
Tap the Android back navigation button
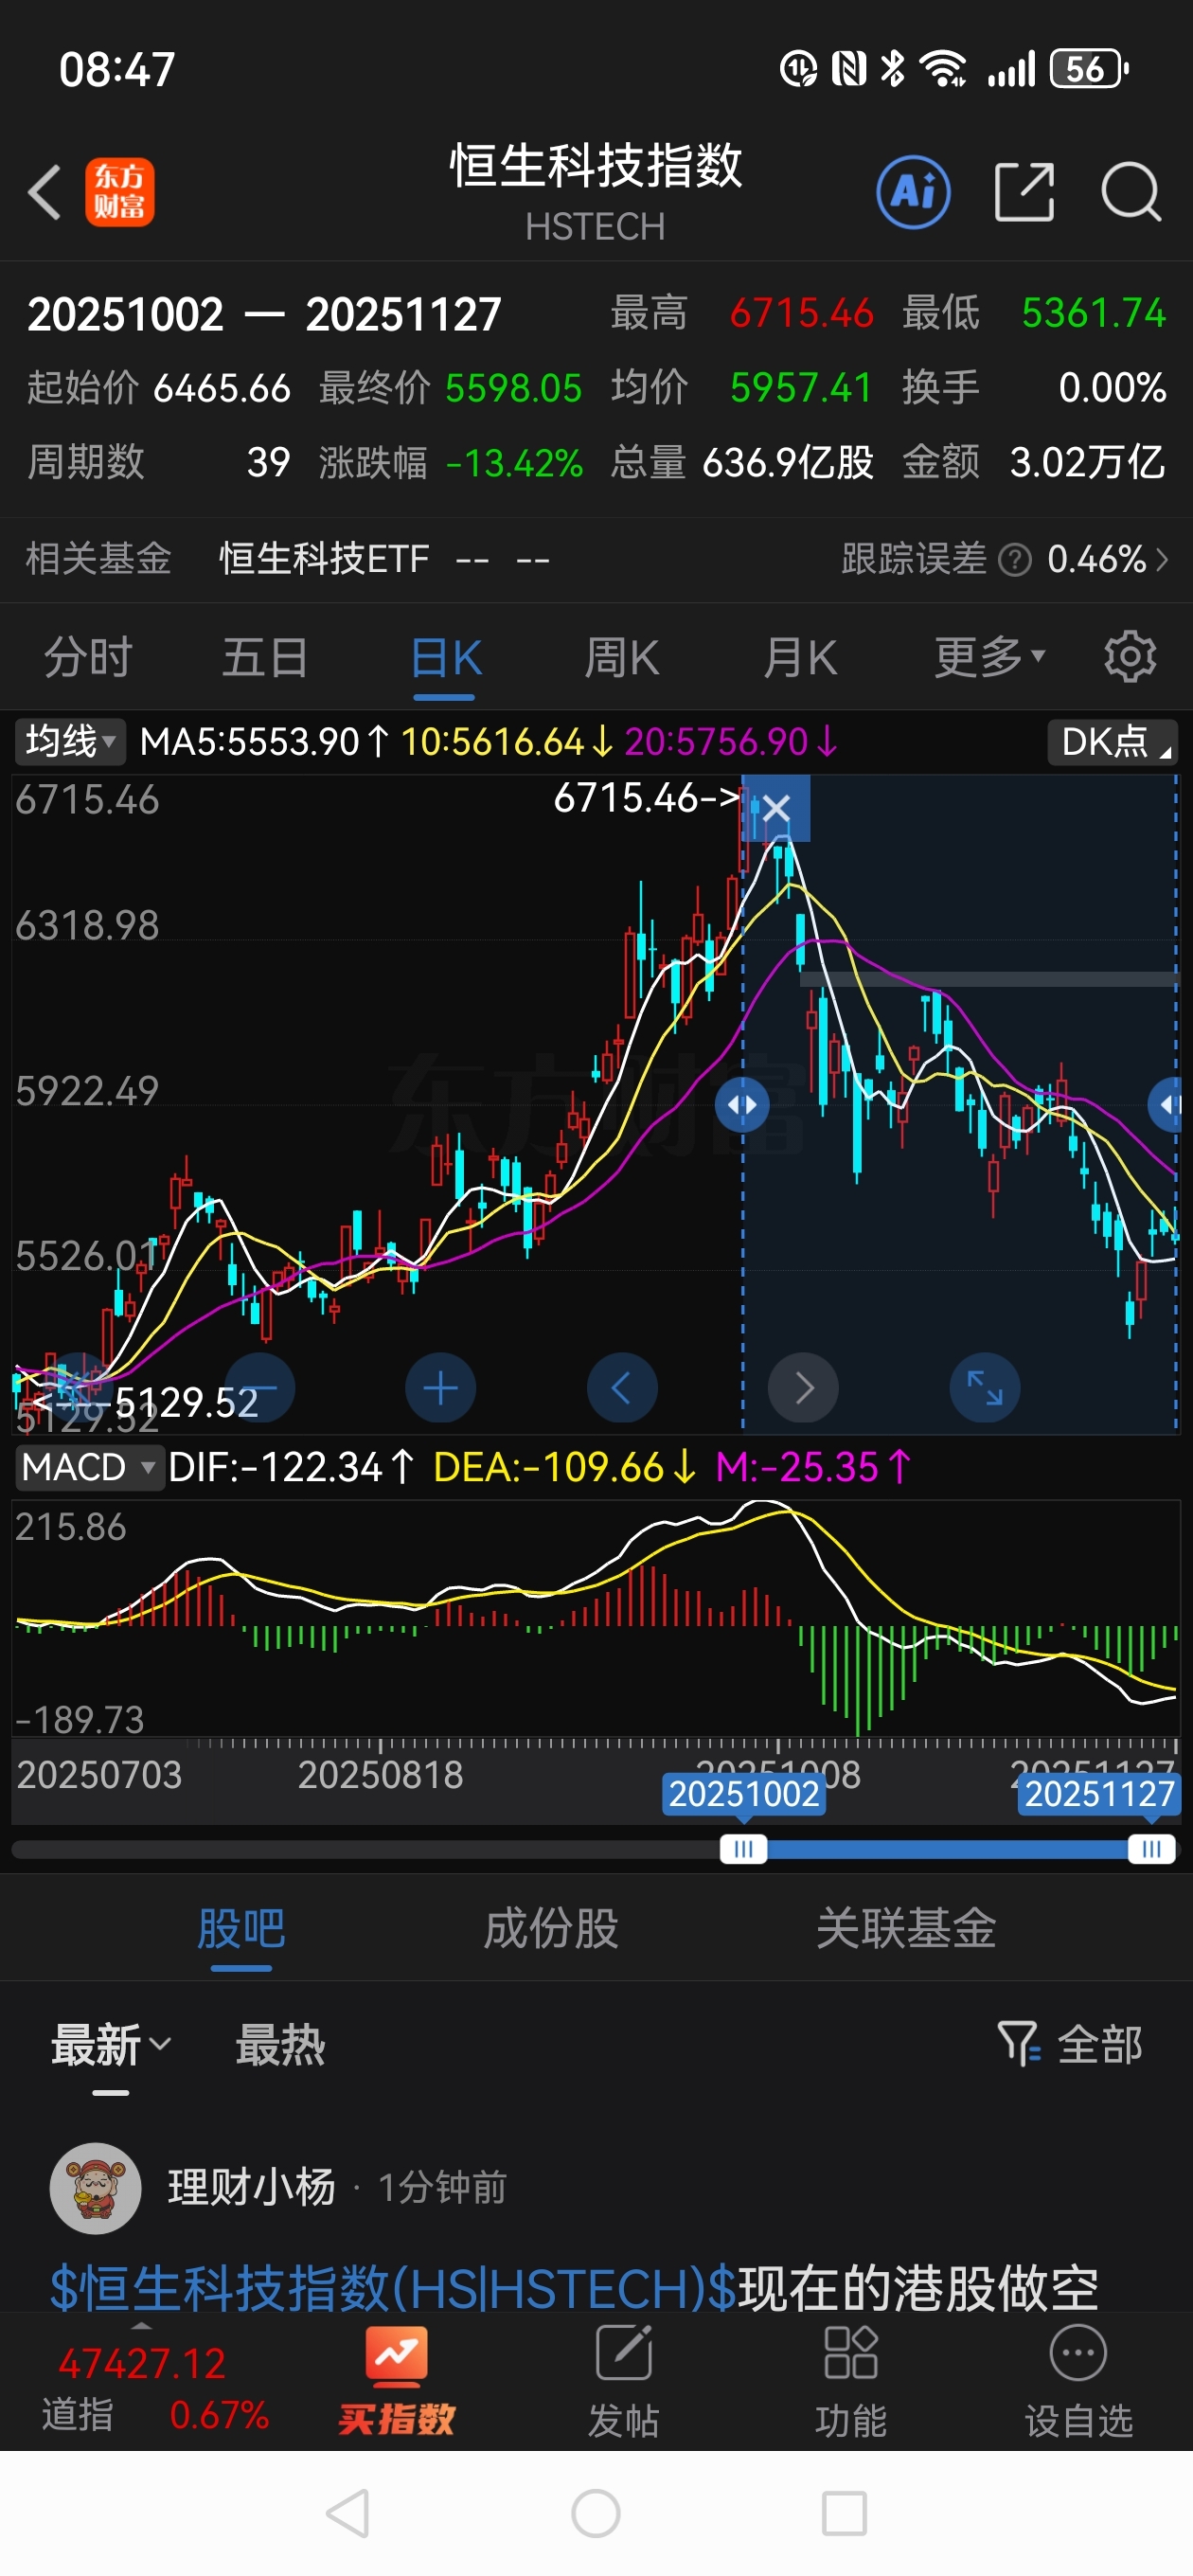(x=348, y=2513)
